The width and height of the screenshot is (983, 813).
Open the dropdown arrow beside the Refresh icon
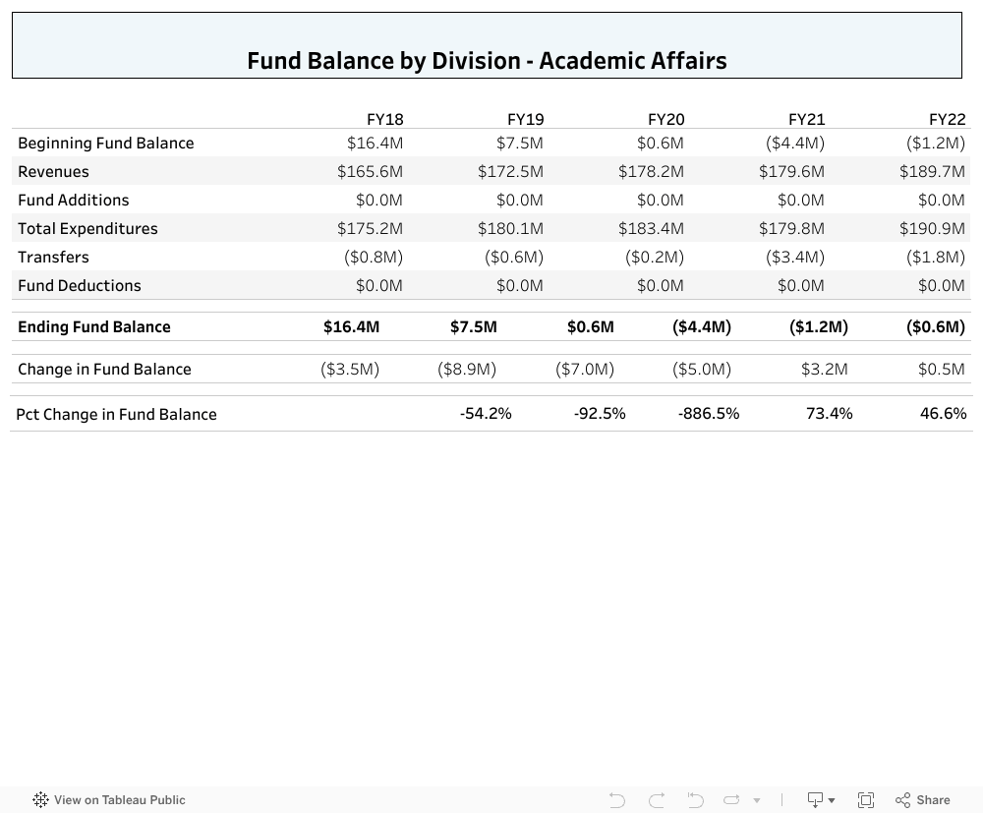coord(757,799)
